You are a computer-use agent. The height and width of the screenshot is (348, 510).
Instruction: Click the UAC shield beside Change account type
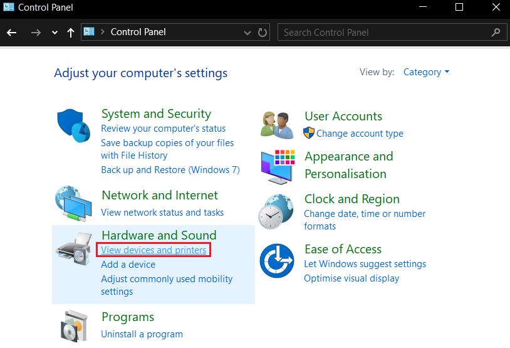point(309,133)
